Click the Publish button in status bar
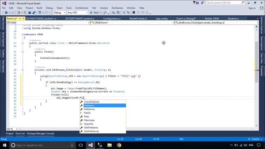 click(255, 139)
